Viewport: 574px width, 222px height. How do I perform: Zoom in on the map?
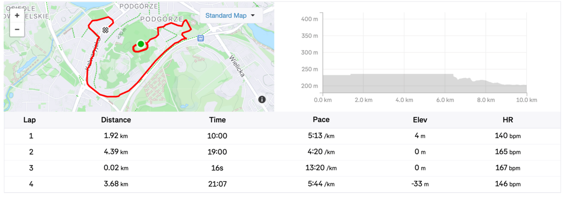tap(17, 15)
